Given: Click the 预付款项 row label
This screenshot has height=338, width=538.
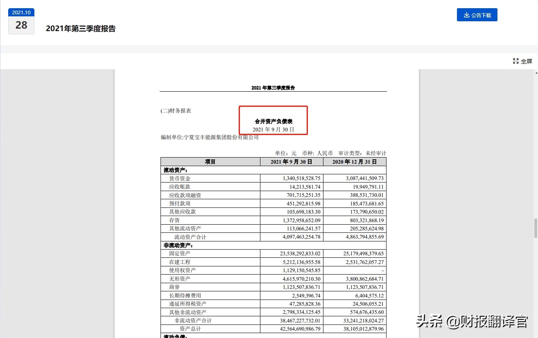Looking at the screenshot, I should [180, 203].
